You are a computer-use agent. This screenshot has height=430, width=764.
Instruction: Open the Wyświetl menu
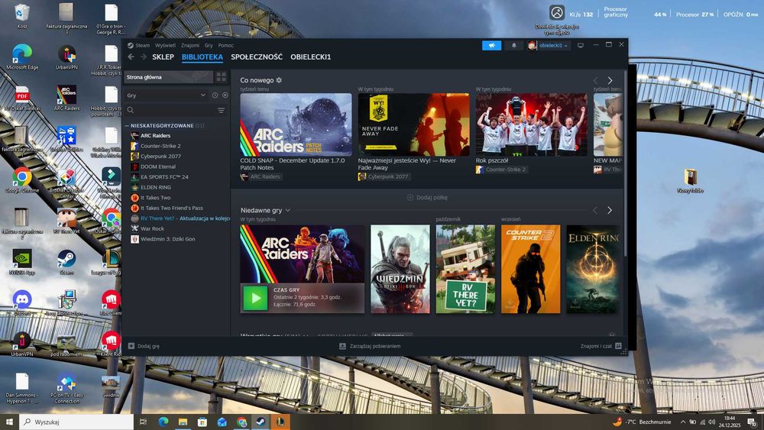(165, 45)
